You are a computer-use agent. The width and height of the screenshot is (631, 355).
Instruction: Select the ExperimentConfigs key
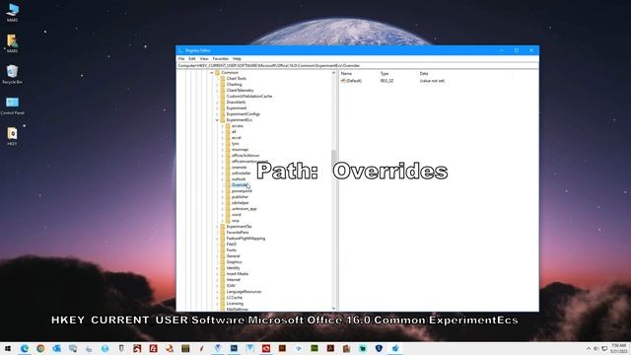click(244, 114)
